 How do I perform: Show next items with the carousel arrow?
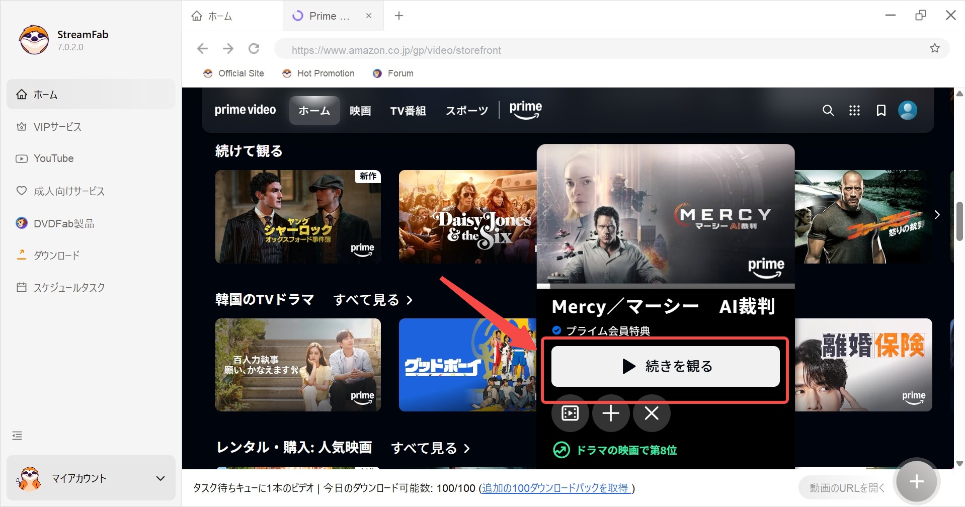[937, 215]
